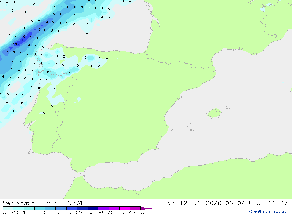Click the '0.1' label on legend scale
Screen dimensions: 292x214
pyautogui.click(x=5, y=212)
